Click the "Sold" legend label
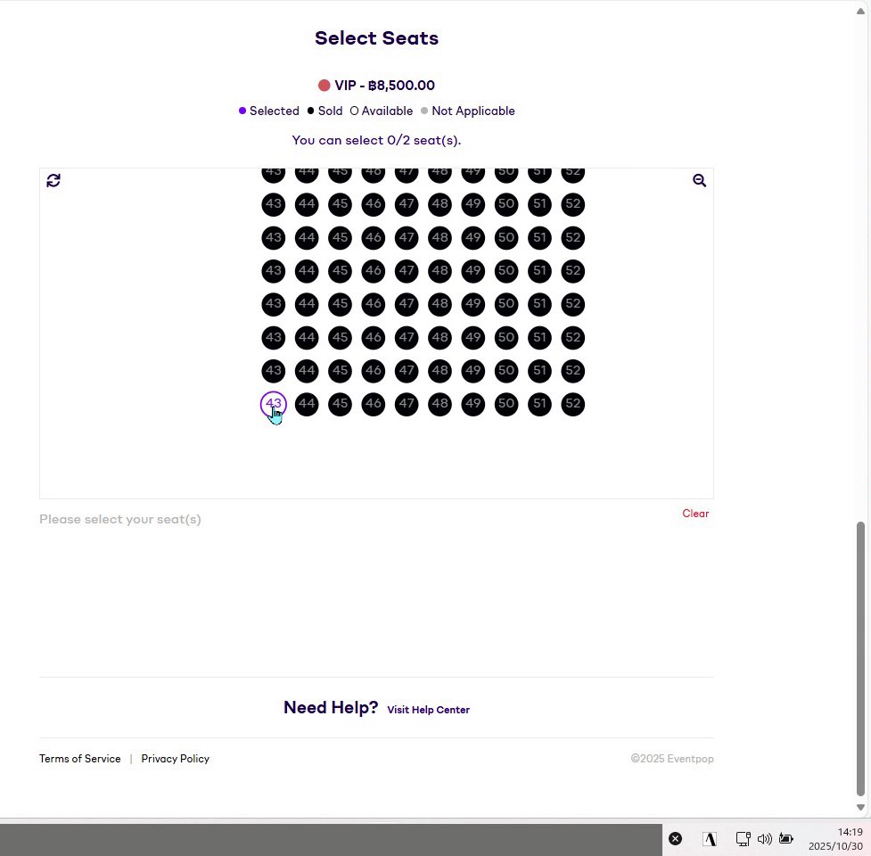Image resolution: width=871 pixels, height=856 pixels. 330,111
